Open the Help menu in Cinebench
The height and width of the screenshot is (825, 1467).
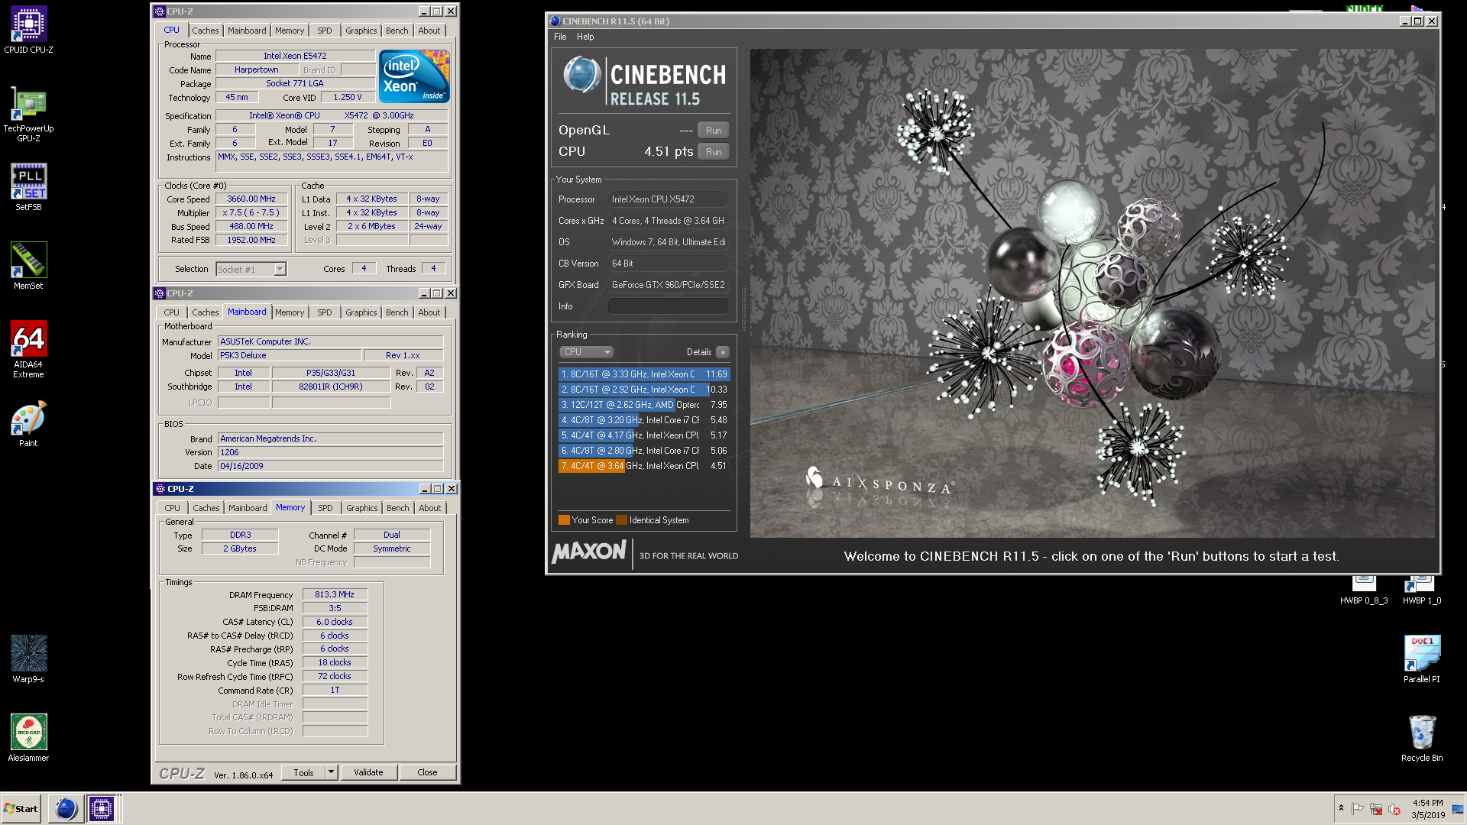tap(585, 37)
